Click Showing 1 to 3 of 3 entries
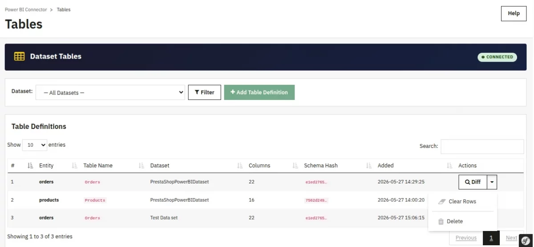 tap(40, 236)
